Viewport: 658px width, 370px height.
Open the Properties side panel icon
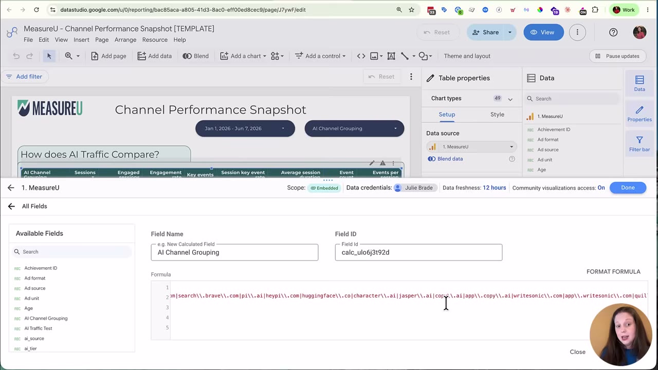pos(639,114)
